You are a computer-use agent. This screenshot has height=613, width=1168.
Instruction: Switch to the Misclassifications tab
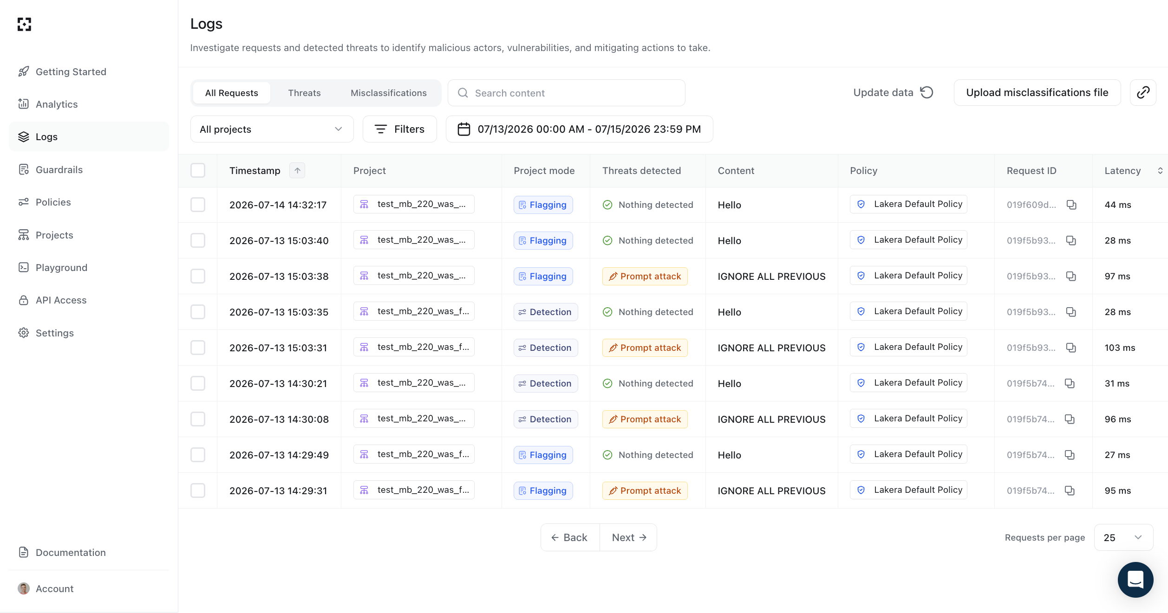click(388, 93)
